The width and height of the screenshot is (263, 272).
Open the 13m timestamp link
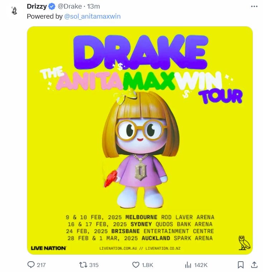click(94, 6)
